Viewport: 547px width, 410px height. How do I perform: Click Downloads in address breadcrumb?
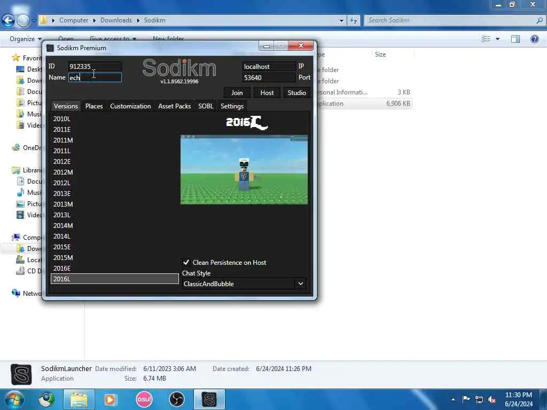pos(116,20)
